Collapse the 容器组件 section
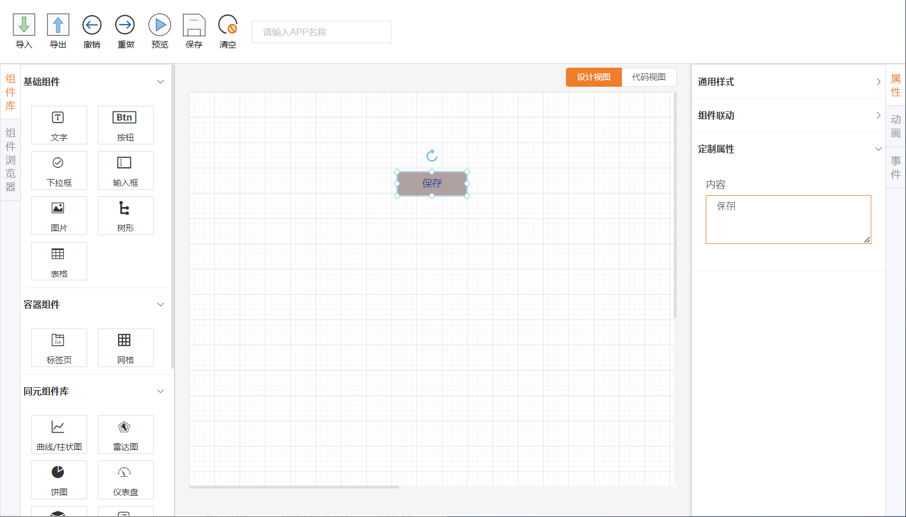906x517 pixels. click(x=161, y=304)
